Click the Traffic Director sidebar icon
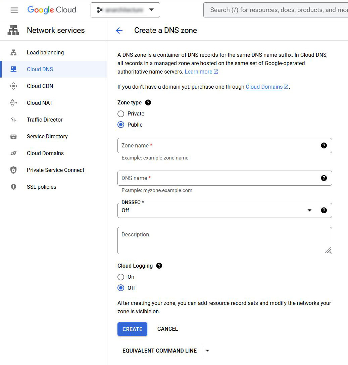 tap(13, 120)
